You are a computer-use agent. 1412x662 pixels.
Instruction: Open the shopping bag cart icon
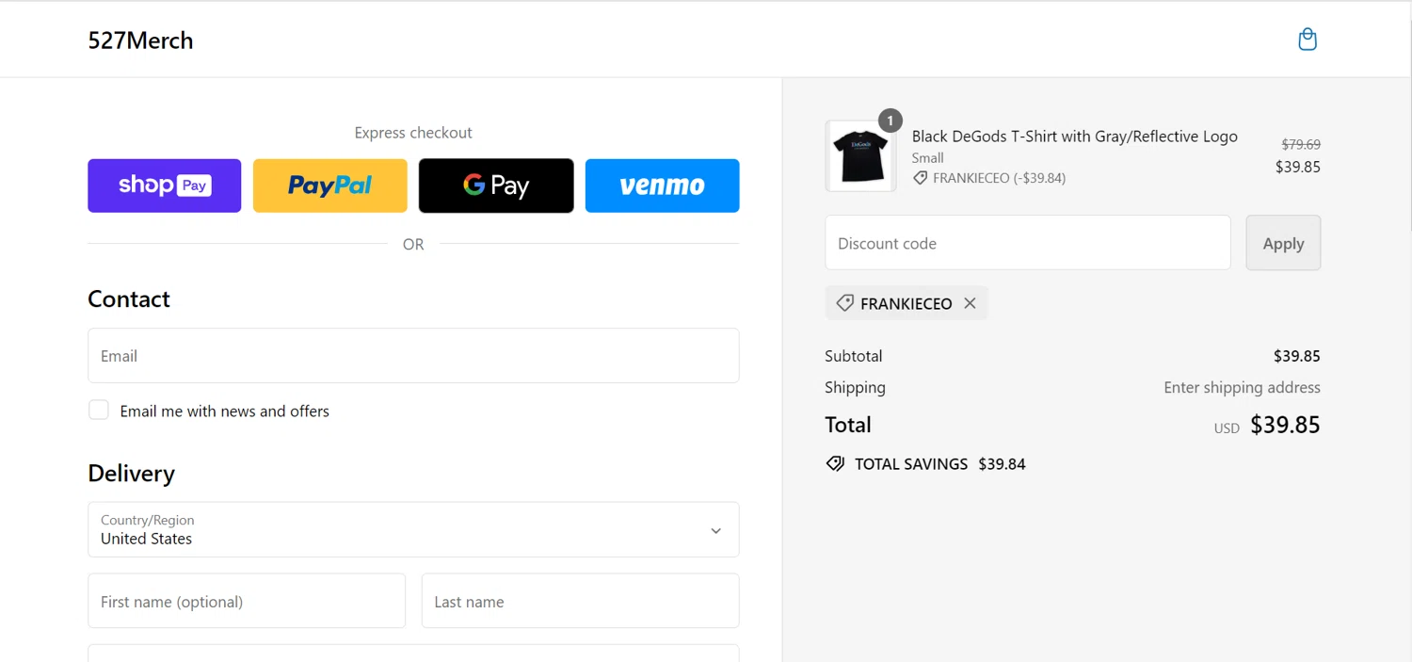point(1308,40)
